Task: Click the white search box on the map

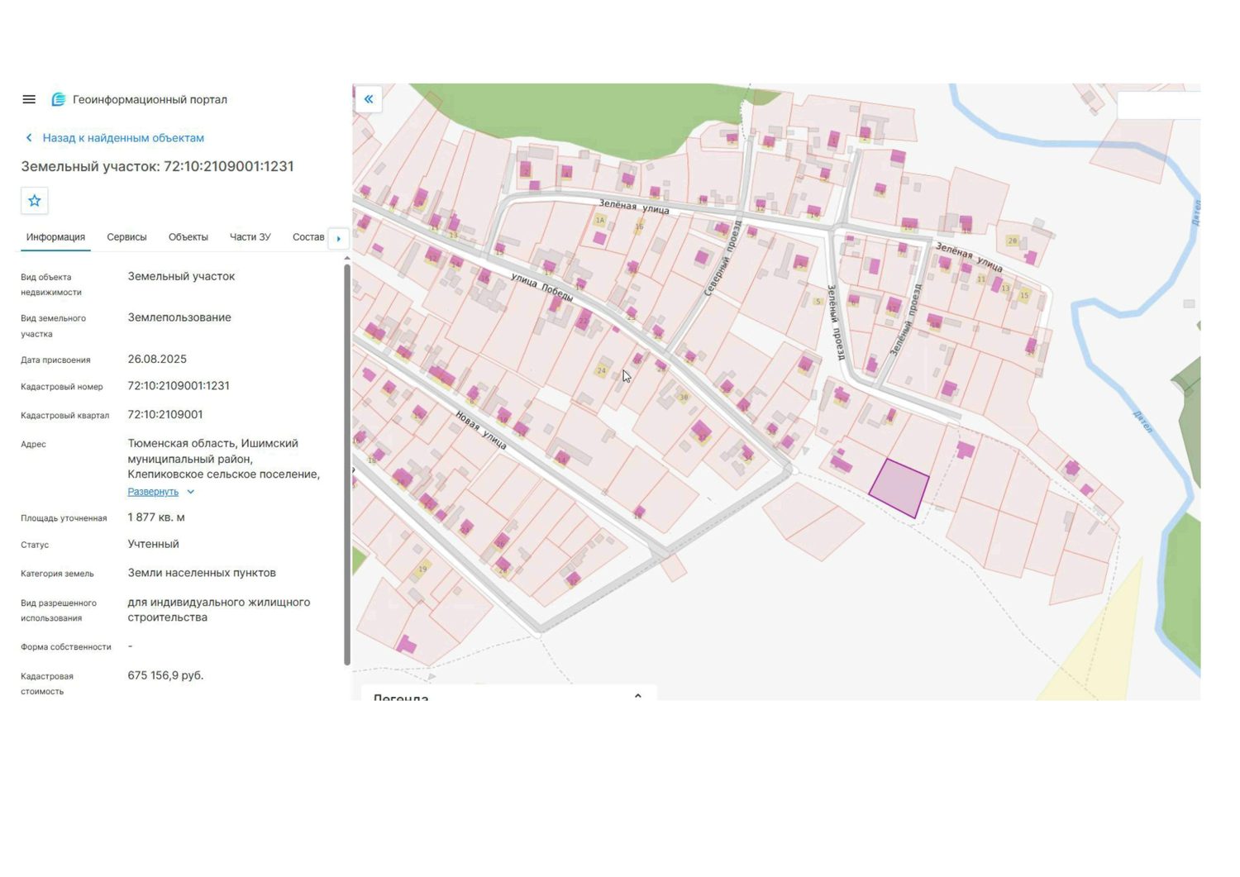Action: pos(1159,106)
